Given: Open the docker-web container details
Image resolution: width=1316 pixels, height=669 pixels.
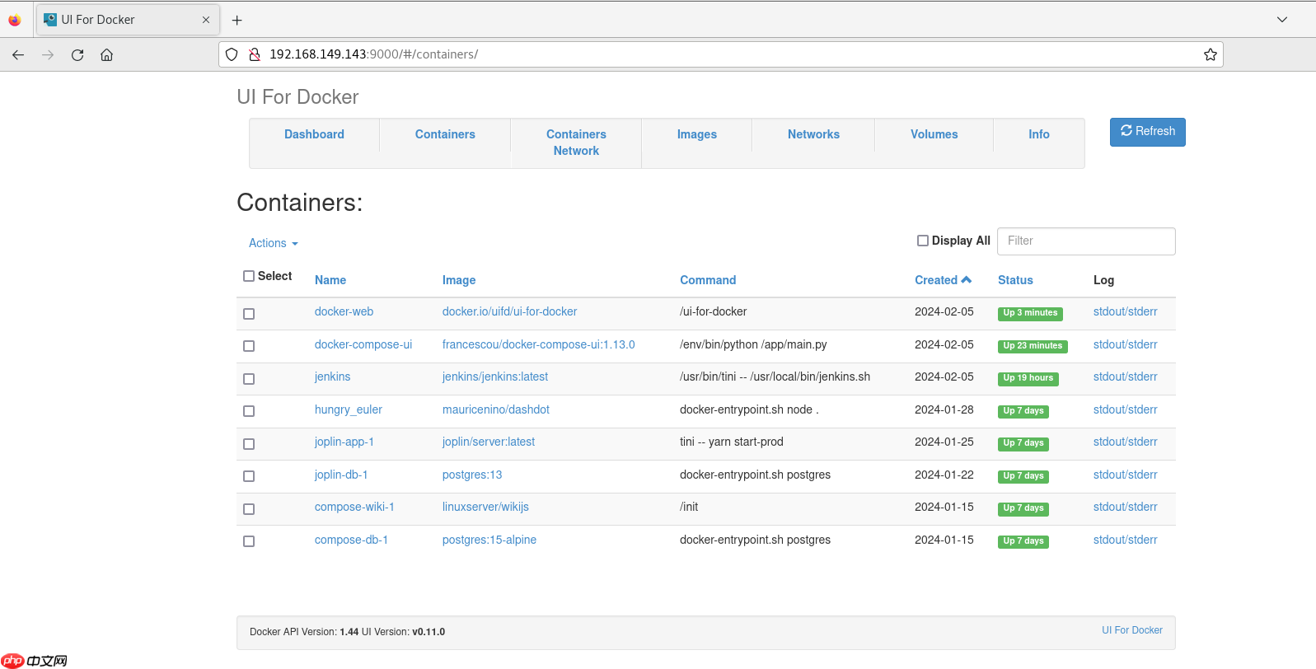Looking at the screenshot, I should click(344, 311).
